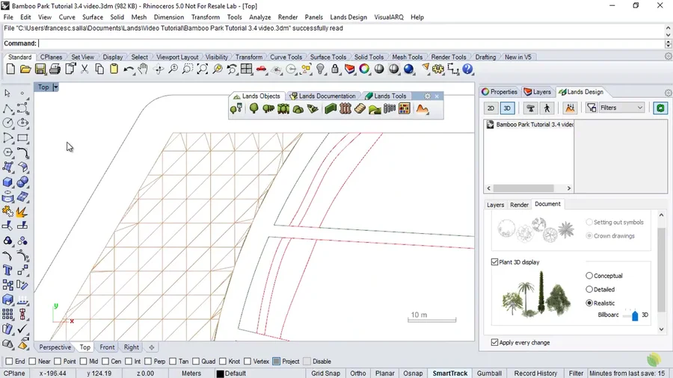The image size is (673, 378).
Task: Click the walk-through person icon
Action: click(x=547, y=108)
